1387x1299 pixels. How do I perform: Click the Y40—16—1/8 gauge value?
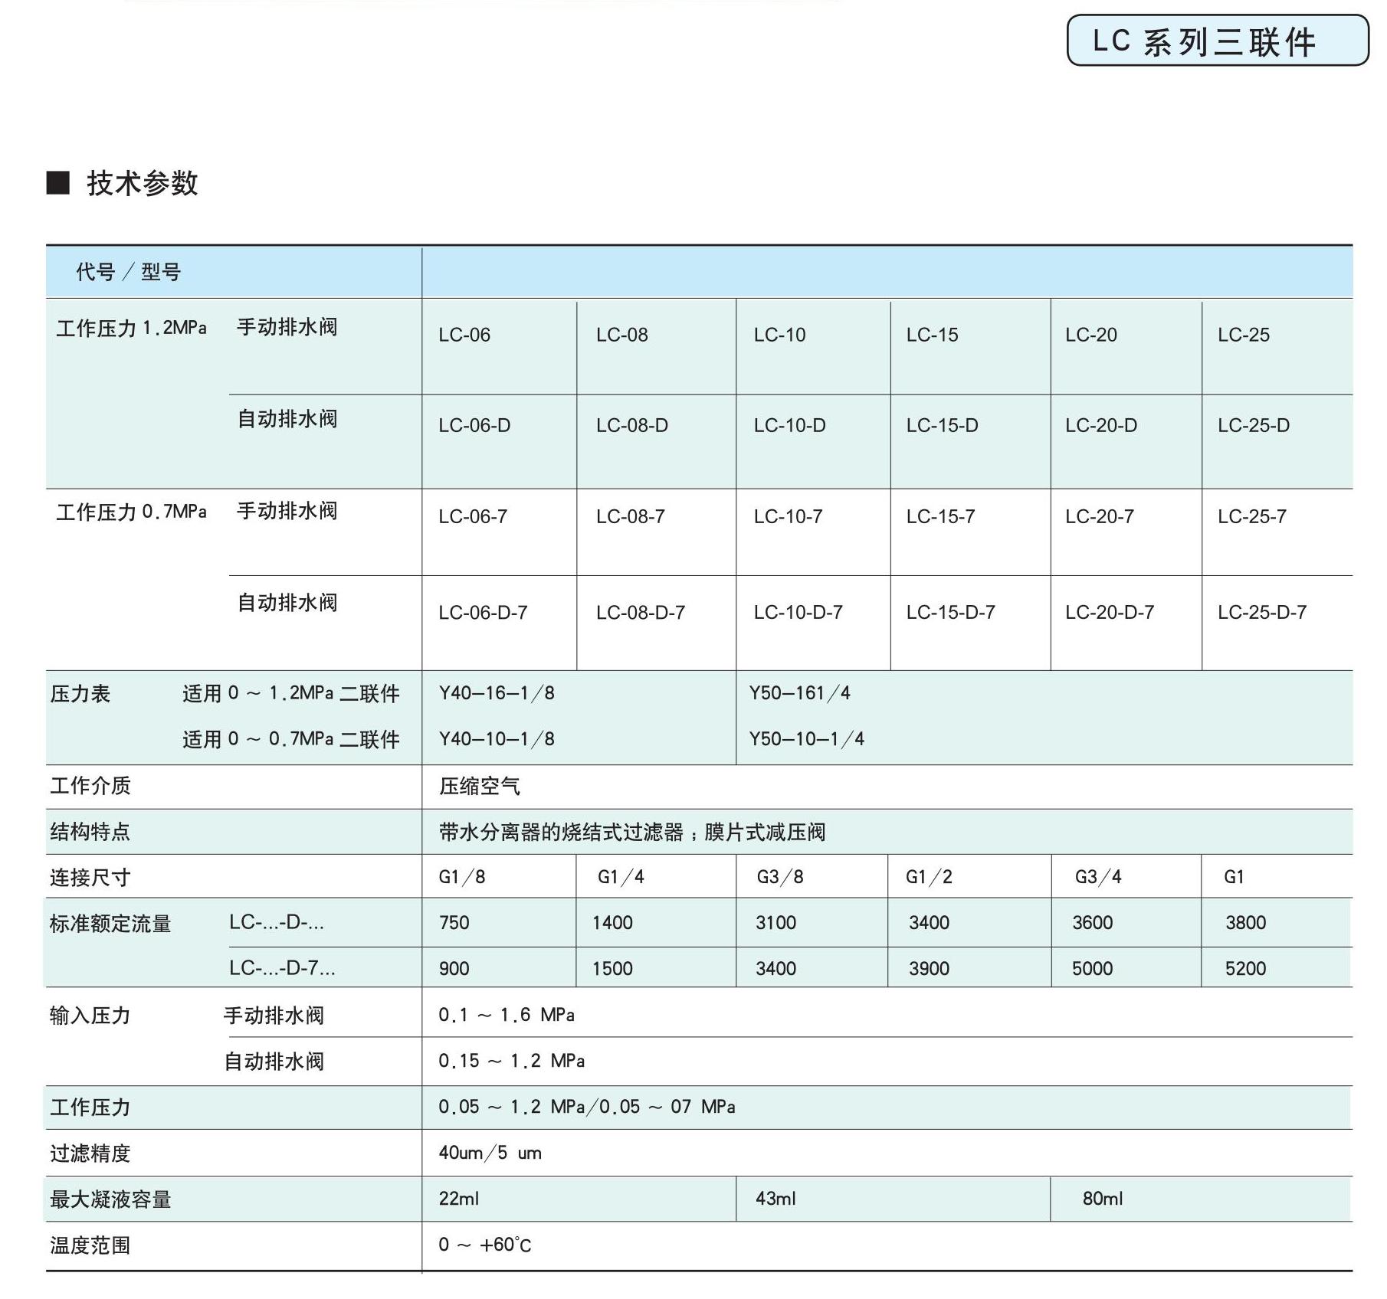coord(497,693)
